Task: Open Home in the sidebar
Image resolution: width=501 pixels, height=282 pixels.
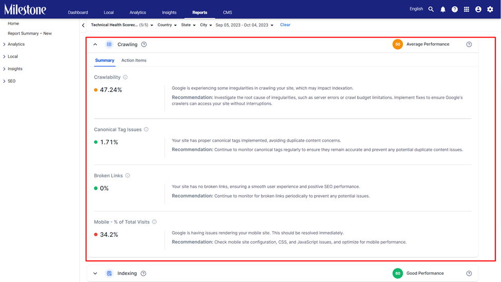Action: [13, 24]
